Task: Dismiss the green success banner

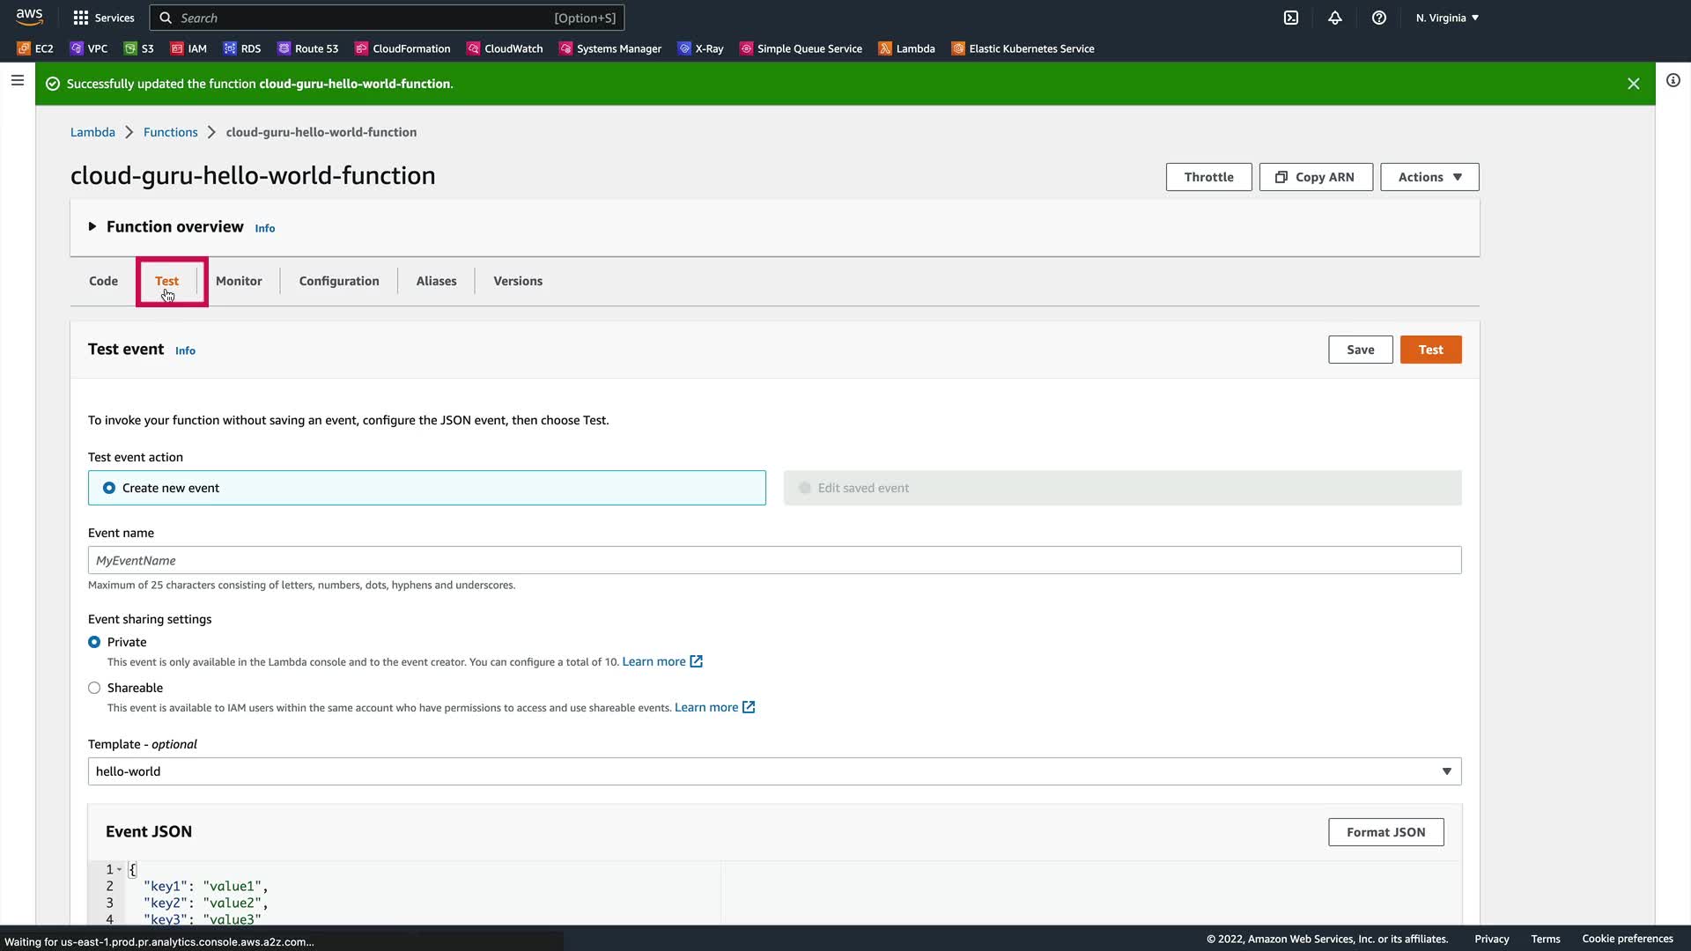Action: coord(1633,84)
